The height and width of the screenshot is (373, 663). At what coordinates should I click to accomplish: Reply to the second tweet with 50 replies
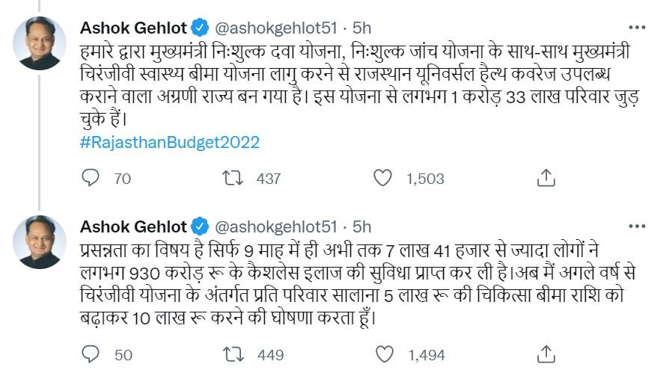click(x=91, y=354)
